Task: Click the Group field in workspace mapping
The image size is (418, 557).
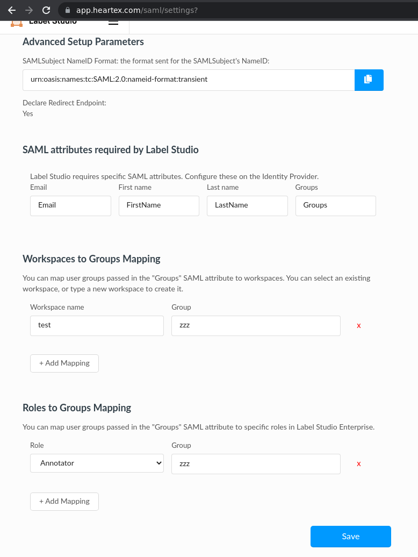Action: [x=256, y=325]
